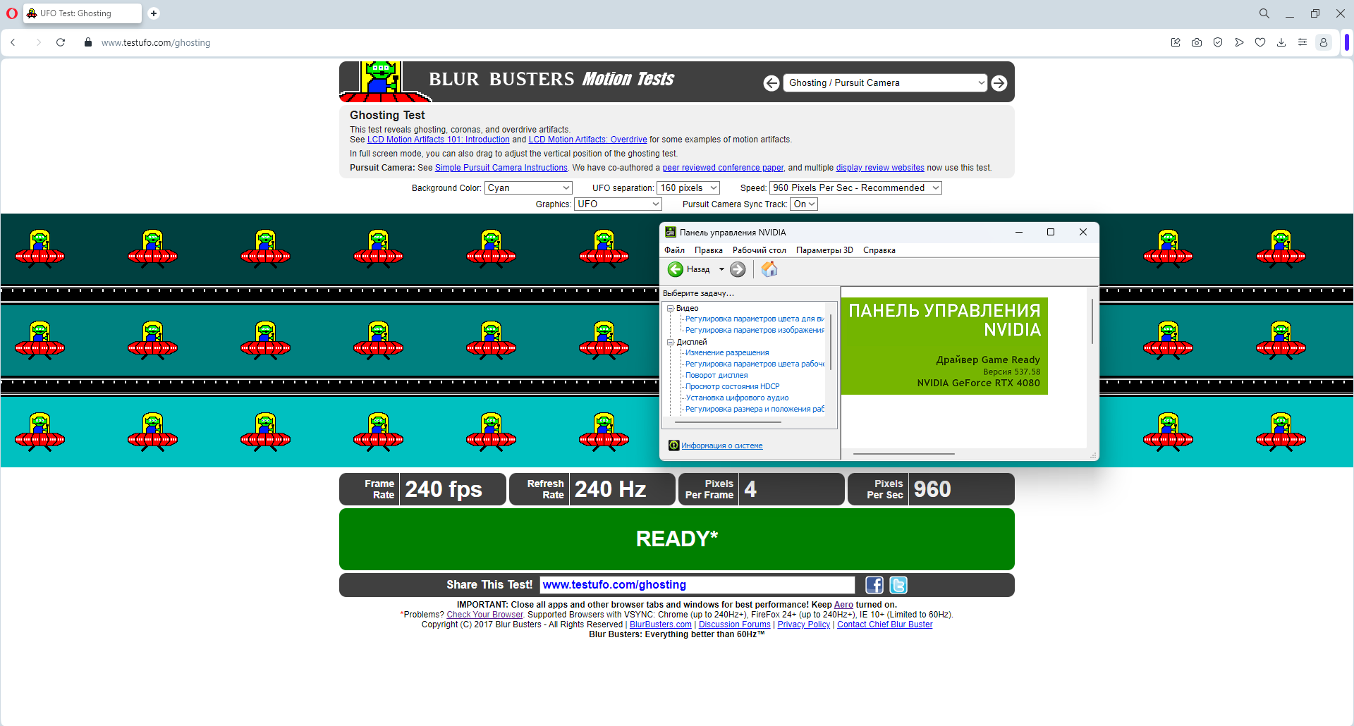Click the Информация о системе link
1354x726 pixels.
(x=722, y=445)
